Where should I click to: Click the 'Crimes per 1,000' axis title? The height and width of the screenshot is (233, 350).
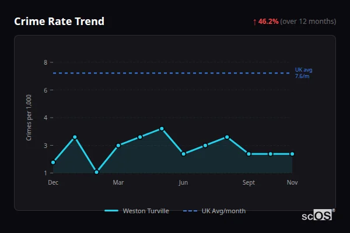point(29,118)
